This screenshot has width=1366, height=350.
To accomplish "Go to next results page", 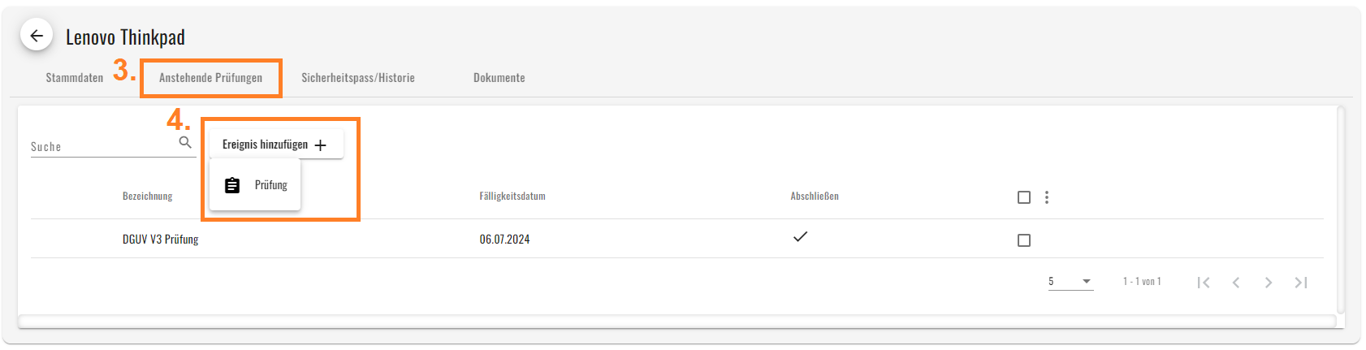I will pos(1269,283).
